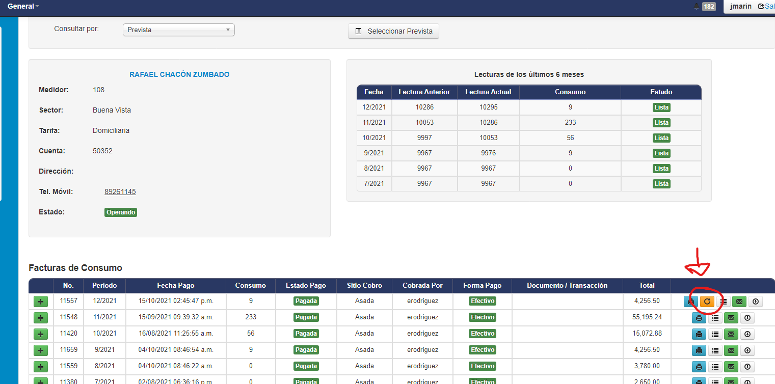Click the Lista badge for 11/2021 reading

point(661,123)
